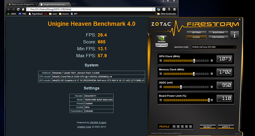Decrease Memory Clock with minus button
Screen dimensions: 255x136
161,74
